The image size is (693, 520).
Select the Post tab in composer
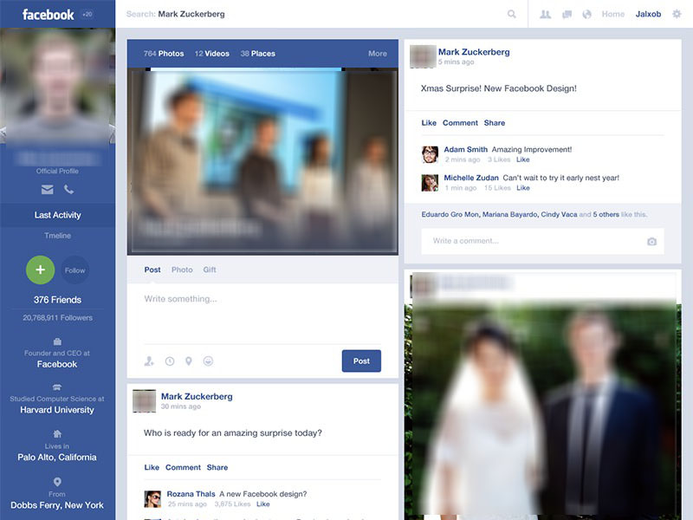click(152, 270)
